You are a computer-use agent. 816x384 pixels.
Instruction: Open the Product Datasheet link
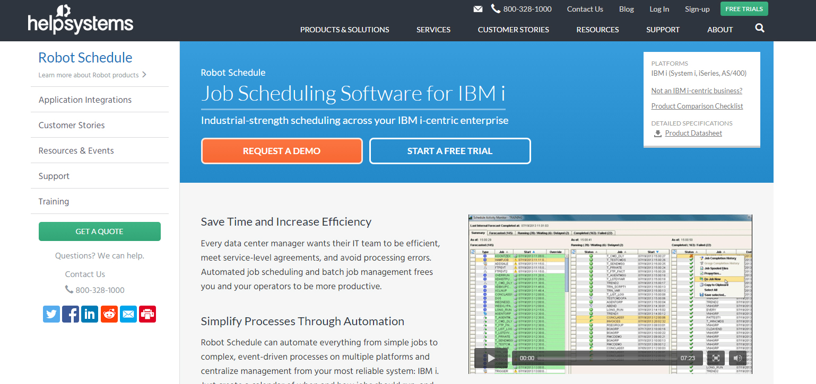[x=693, y=133]
